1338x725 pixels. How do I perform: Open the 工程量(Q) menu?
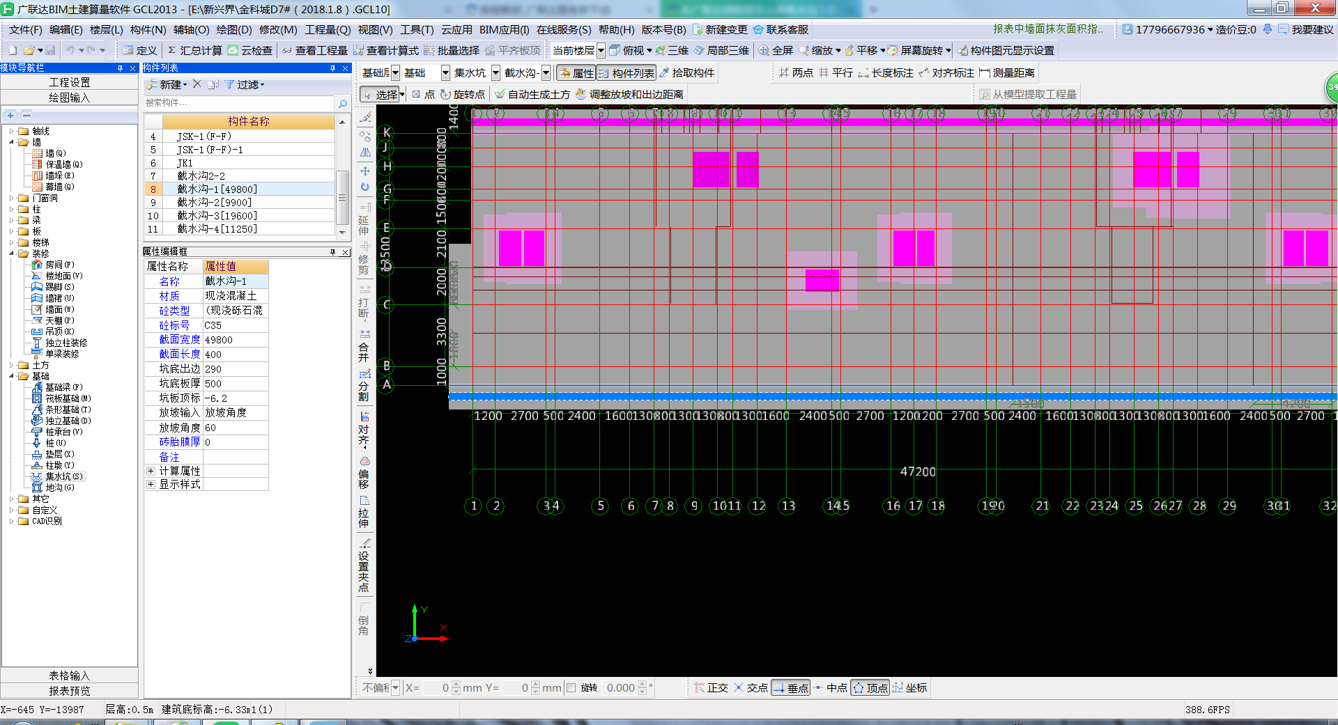pos(328,29)
